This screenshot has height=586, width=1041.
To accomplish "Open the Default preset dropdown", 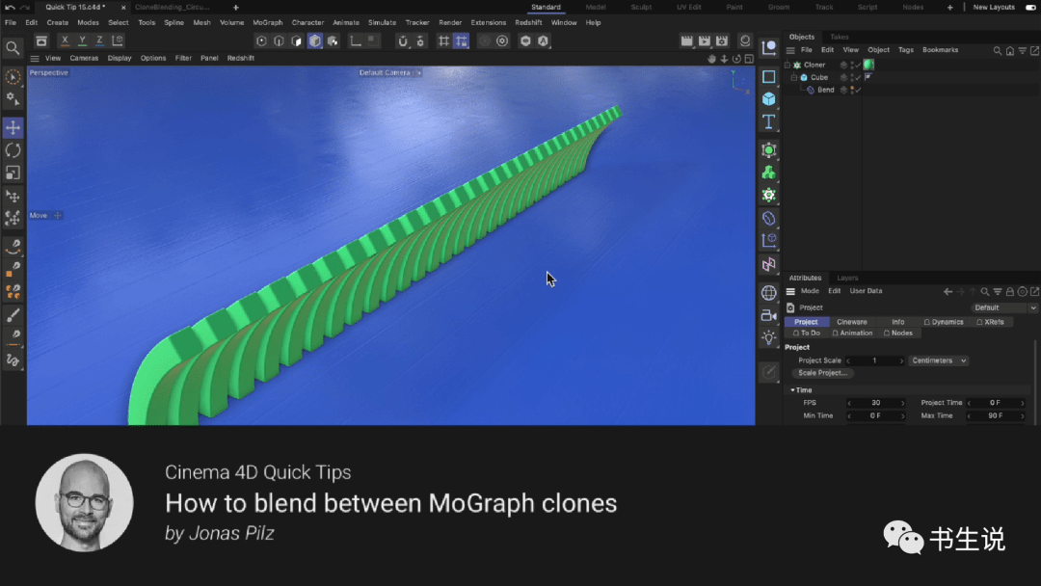I will click(x=1004, y=307).
